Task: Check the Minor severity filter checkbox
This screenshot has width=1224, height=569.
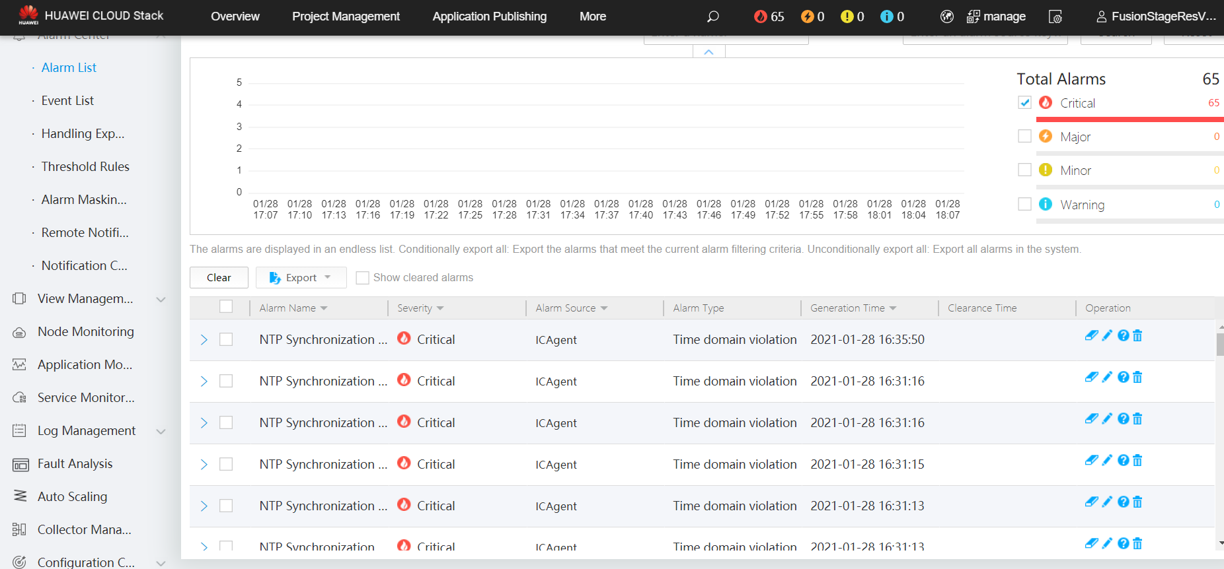Action: point(1024,170)
